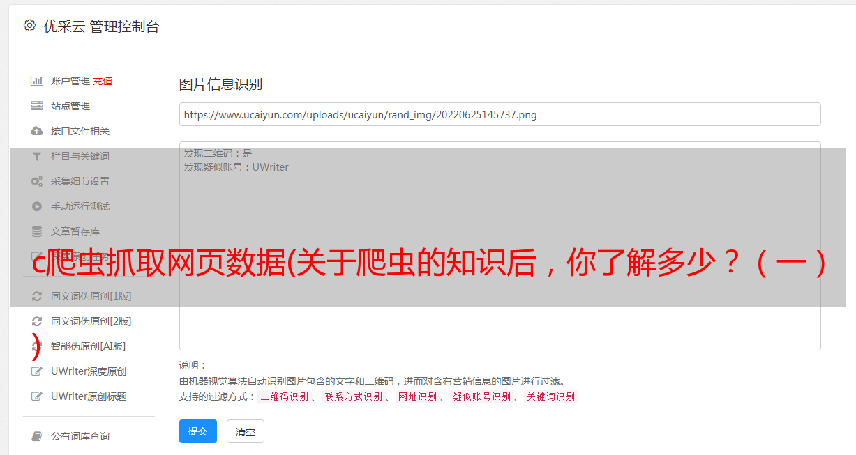Open 接口文件相关 in the sidebar
Screen dimensions: 856x455
(x=80, y=131)
